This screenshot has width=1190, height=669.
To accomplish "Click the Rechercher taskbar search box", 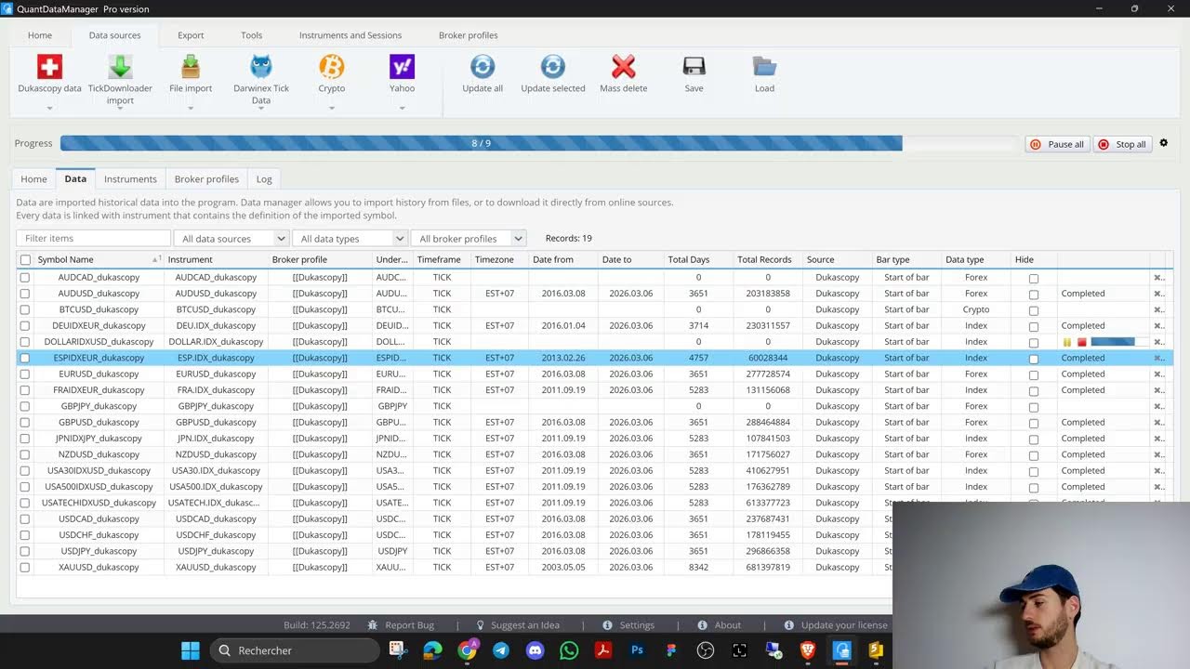I will [x=296, y=650].
